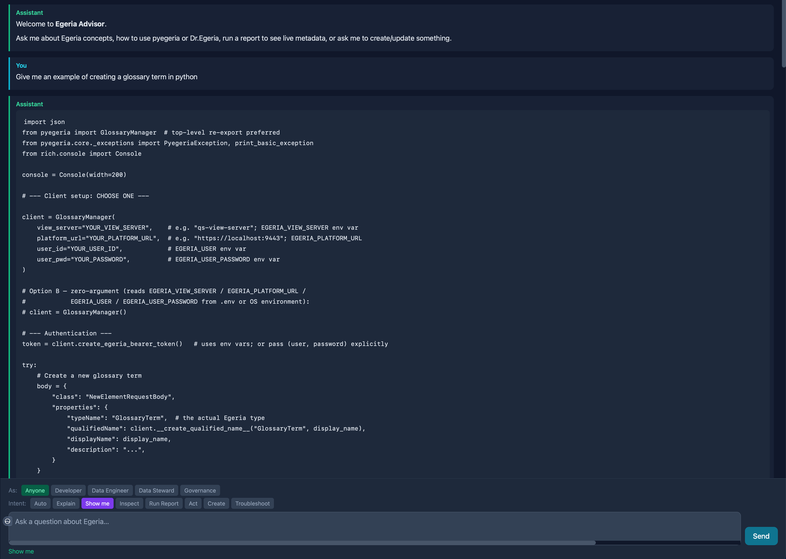
Task: Click the "qualifiedName" code line
Action: pos(216,428)
